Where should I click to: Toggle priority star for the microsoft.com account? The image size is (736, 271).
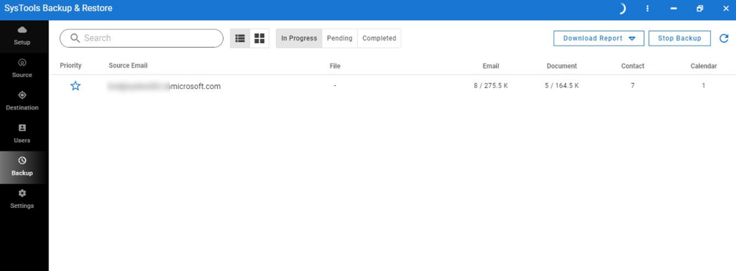(x=75, y=86)
